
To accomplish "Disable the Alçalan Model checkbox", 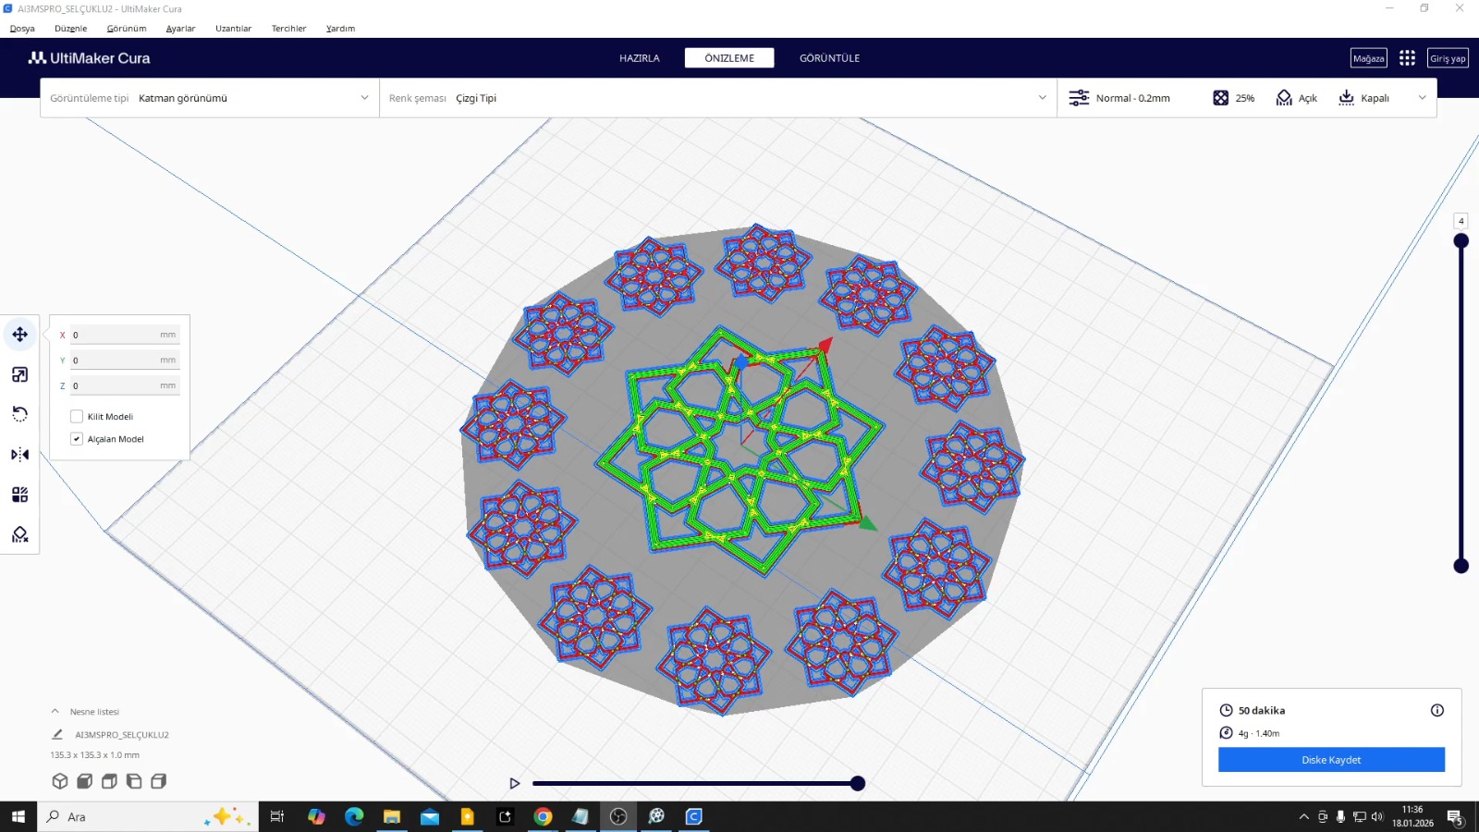I will 77,438.
